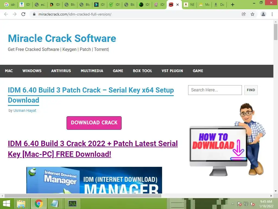Open the notepad app on taskbar

click(x=55, y=204)
